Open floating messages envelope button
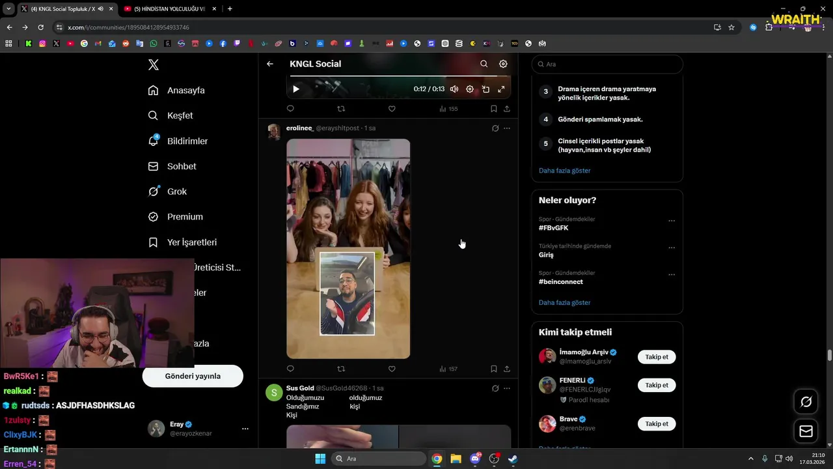Viewport: 833px width, 469px height. click(806, 431)
